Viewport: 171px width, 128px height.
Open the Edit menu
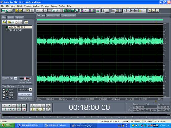tap(7, 6)
